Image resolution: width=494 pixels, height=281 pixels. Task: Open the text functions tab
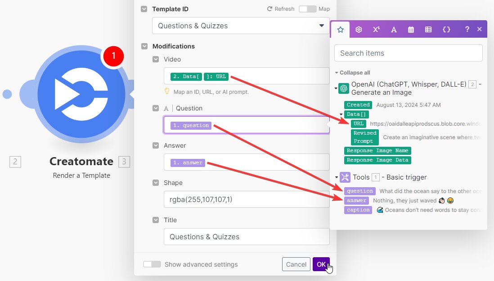pyautogui.click(x=393, y=29)
